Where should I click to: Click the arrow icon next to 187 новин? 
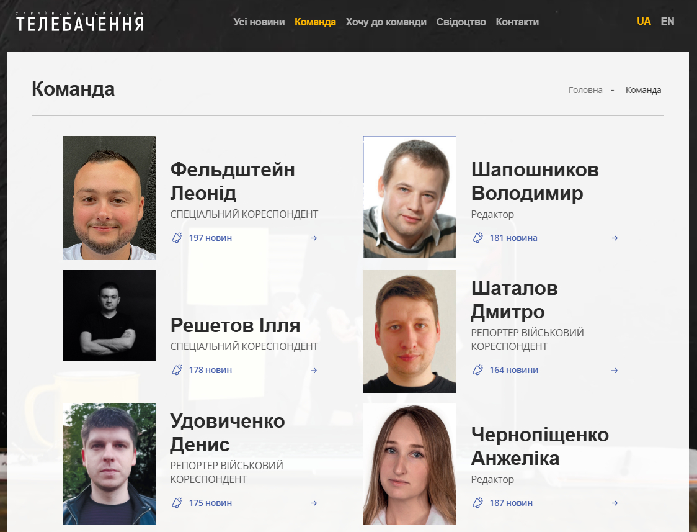(615, 503)
